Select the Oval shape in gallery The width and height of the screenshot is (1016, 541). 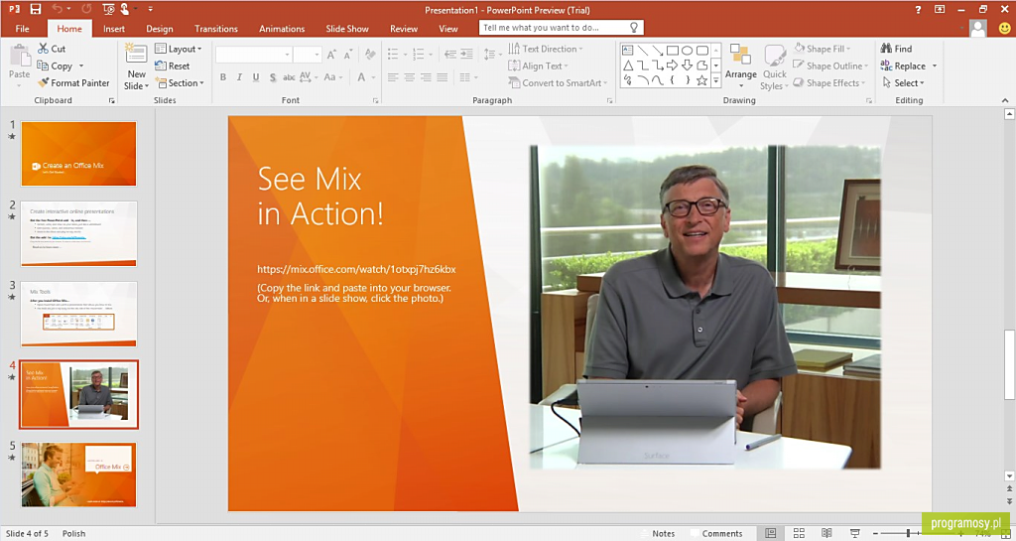688,50
